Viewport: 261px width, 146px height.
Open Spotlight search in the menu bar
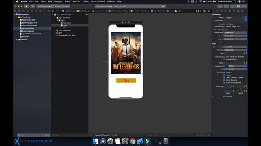pos(235,2)
